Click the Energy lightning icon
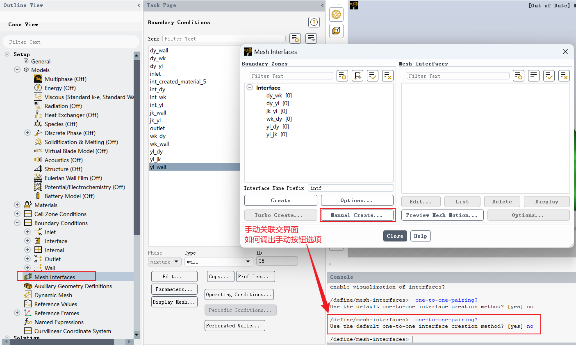The height and width of the screenshot is (345, 576). tap(38, 88)
